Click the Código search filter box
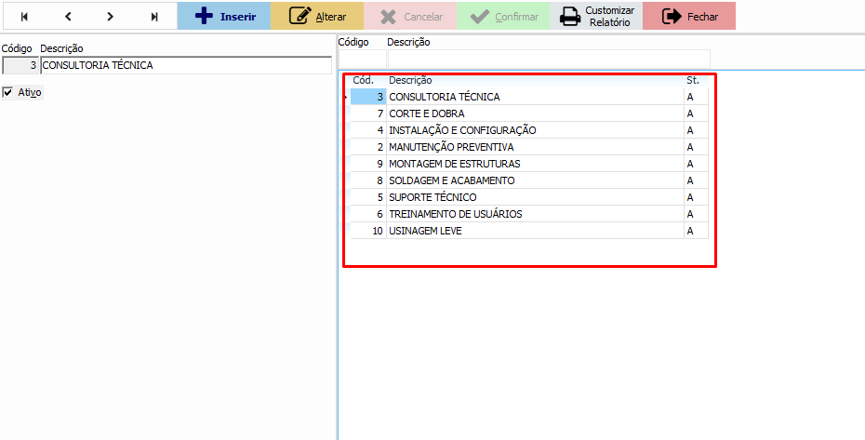 (361, 59)
